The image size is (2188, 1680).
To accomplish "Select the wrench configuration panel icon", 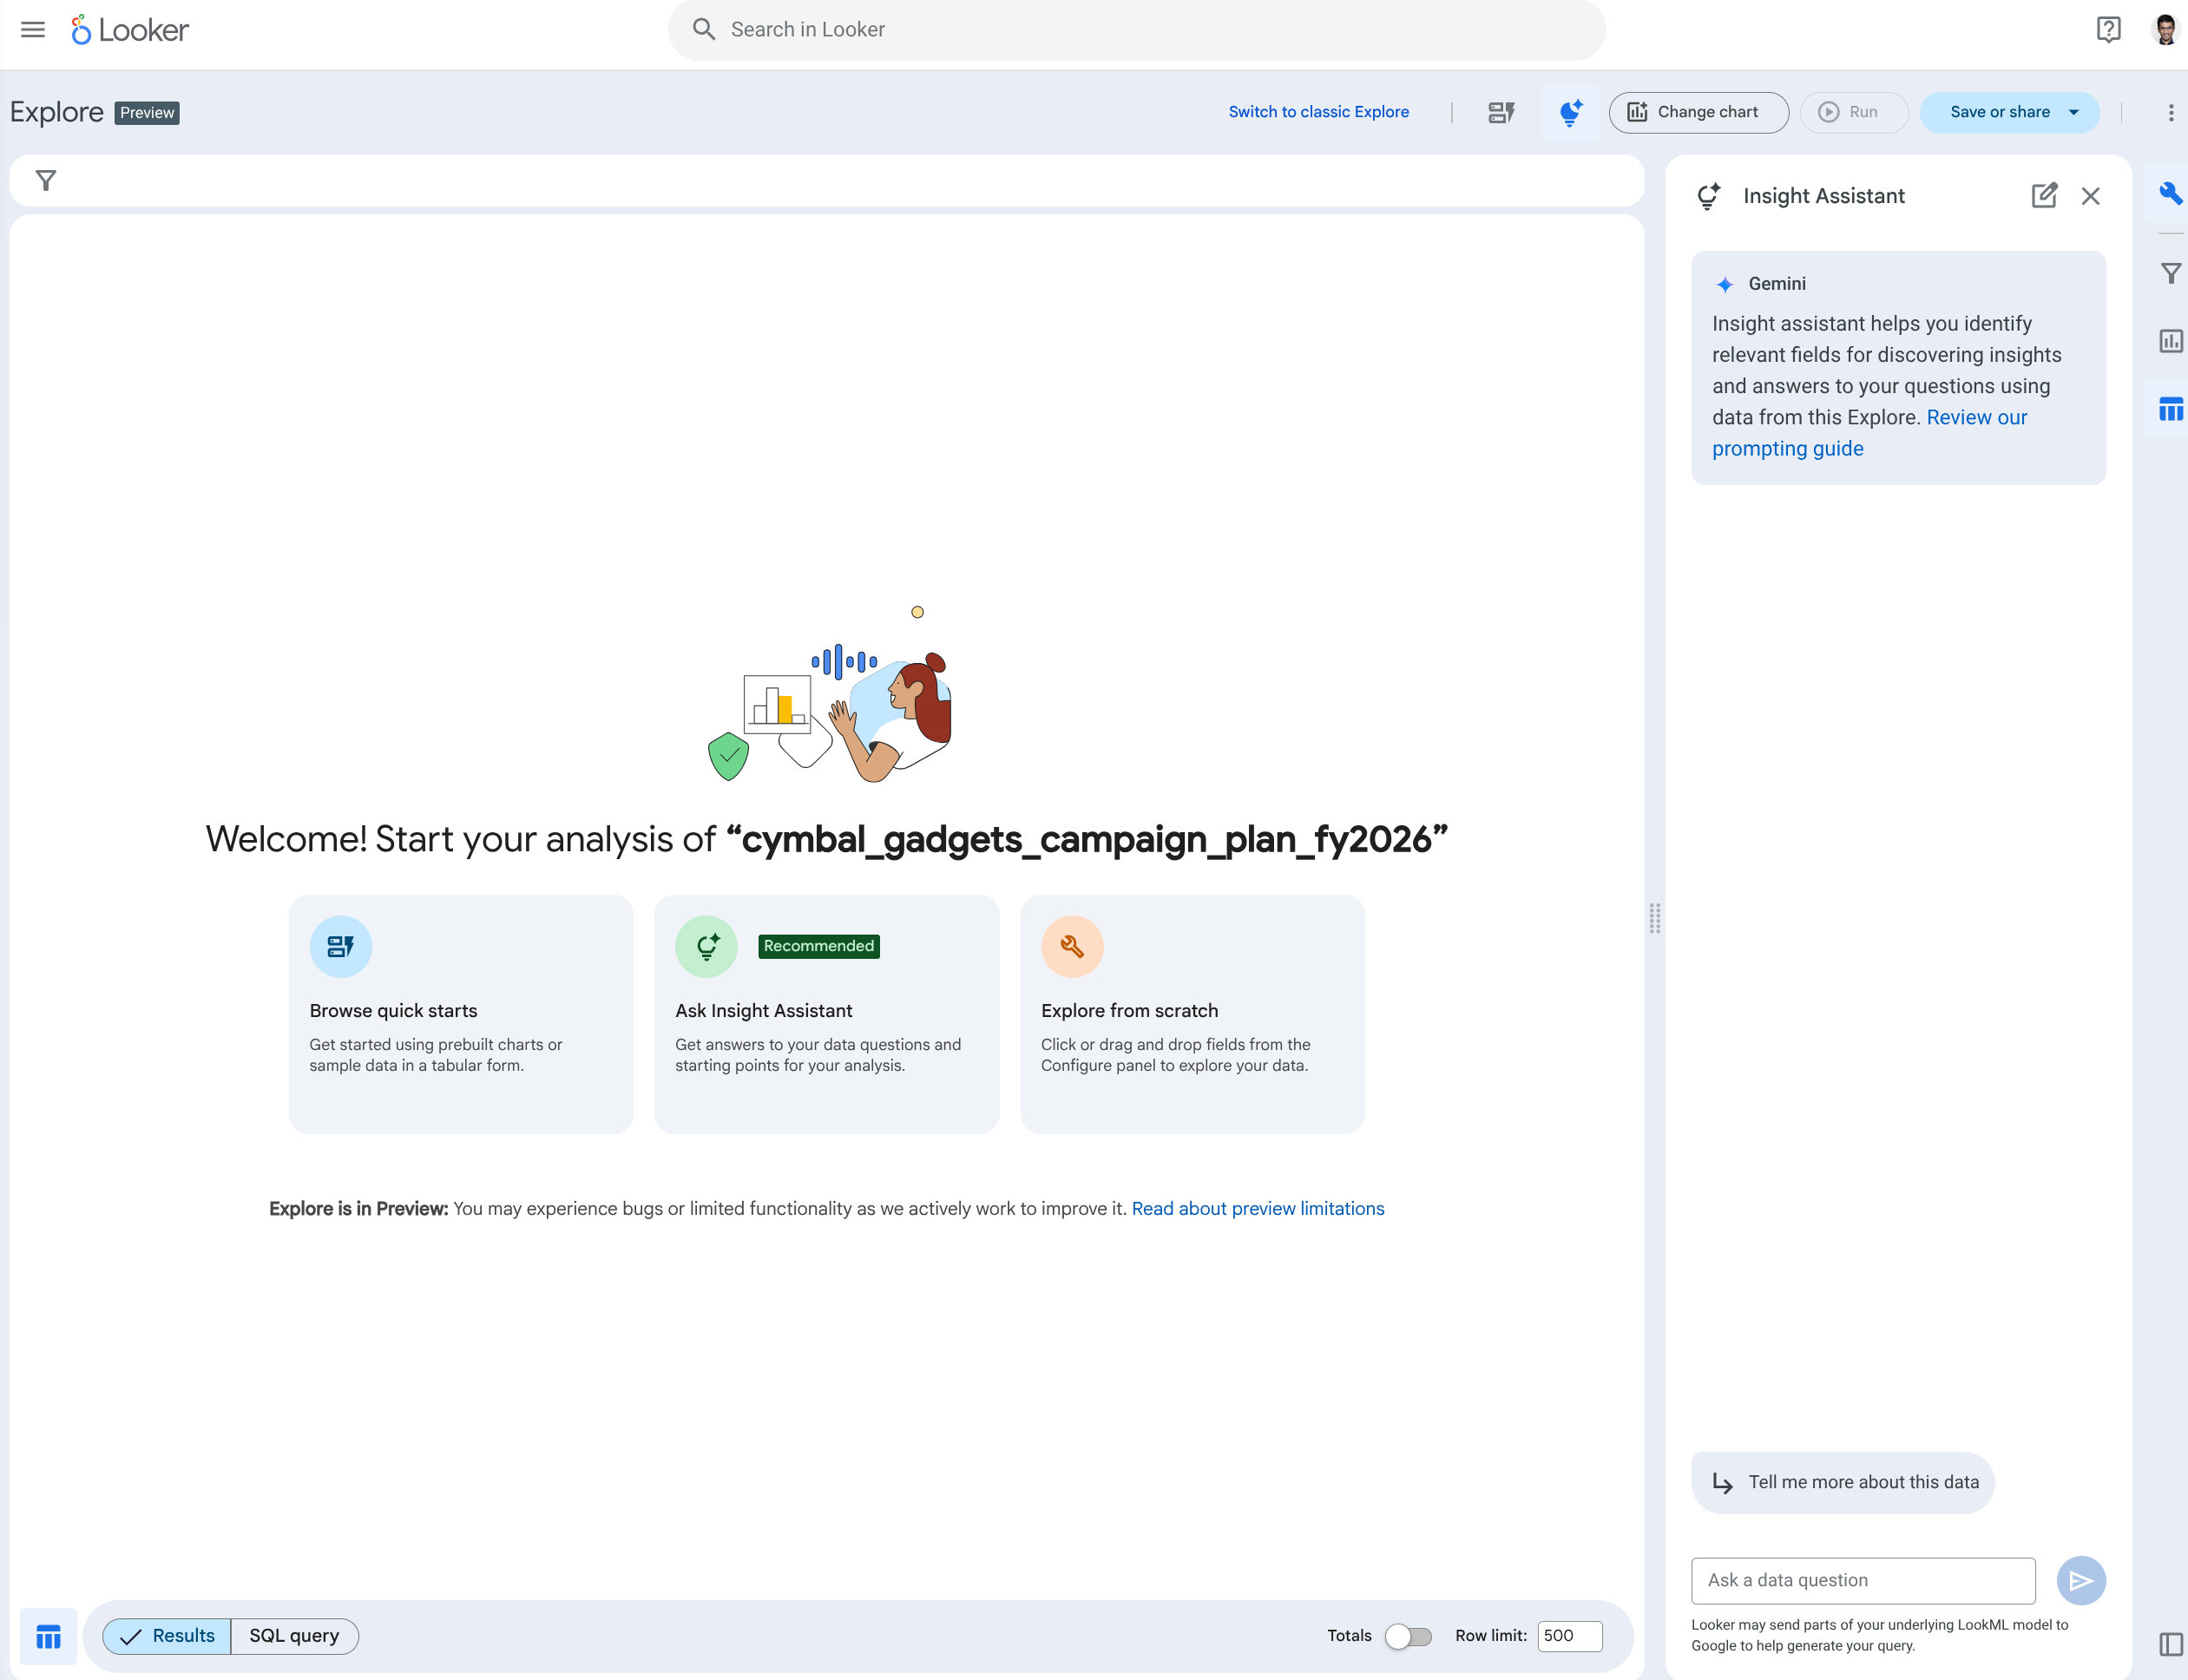I will (2170, 194).
